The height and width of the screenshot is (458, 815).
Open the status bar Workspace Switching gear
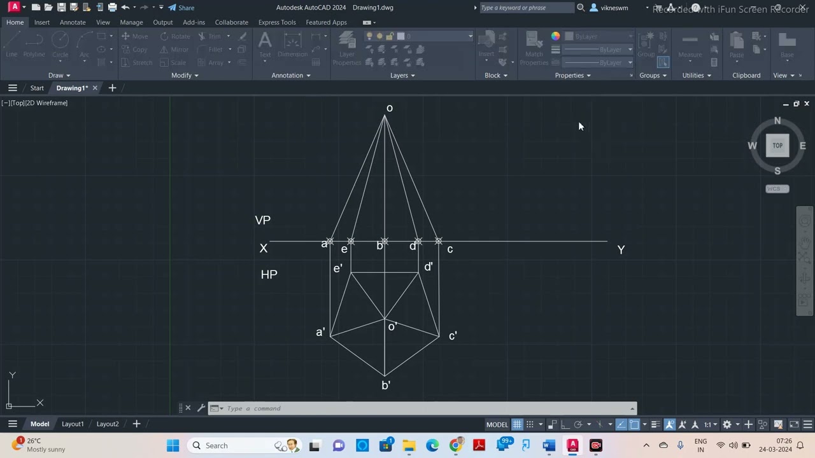(x=727, y=424)
